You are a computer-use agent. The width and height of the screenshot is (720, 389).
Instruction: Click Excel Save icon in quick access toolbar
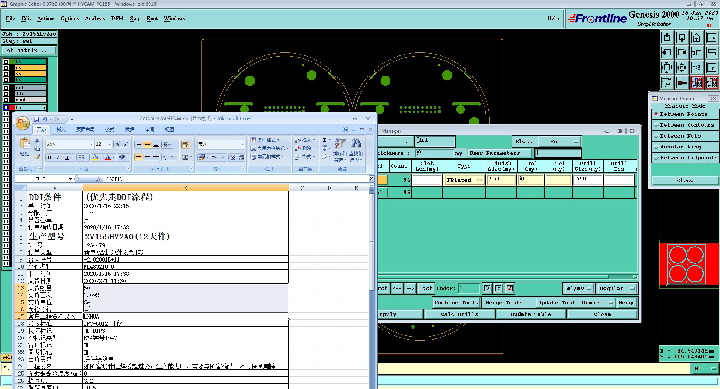click(37, 119)
